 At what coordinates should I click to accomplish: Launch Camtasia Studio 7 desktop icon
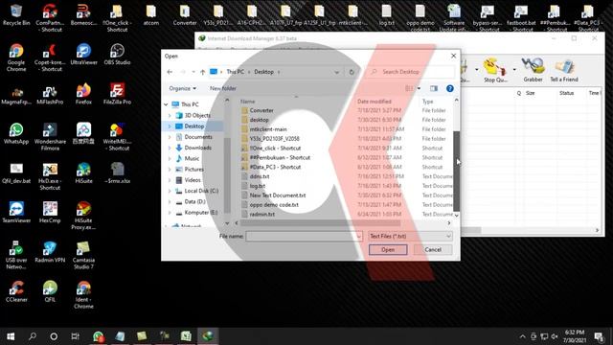[x=83, y=255]
